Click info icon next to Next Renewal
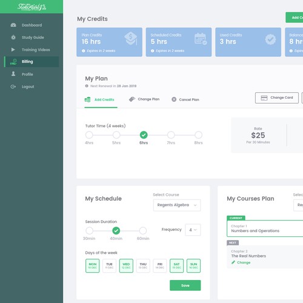Viewport: 303px width, 303px height. pyautogui.click(x=87, y=86)
